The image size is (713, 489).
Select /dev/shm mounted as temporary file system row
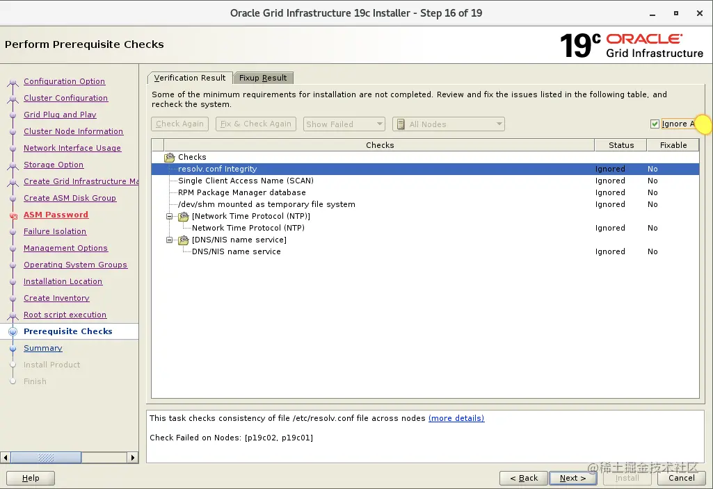[x=425, y=204]
